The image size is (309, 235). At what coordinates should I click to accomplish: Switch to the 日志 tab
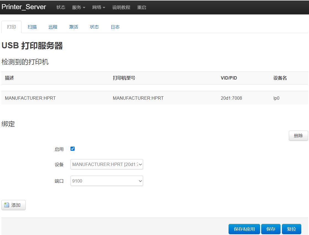point(115,27)
